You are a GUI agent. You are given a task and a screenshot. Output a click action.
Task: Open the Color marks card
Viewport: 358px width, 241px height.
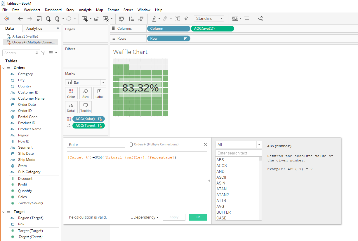point(71,93)
